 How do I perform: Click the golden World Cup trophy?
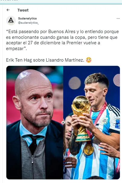click(x=81, y=118)
